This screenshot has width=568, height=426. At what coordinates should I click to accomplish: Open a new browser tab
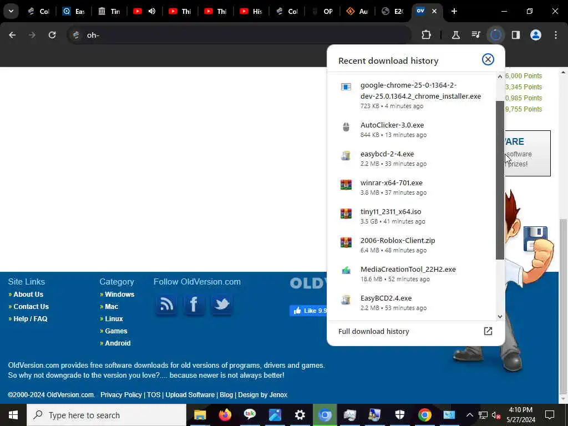point(454,11)
